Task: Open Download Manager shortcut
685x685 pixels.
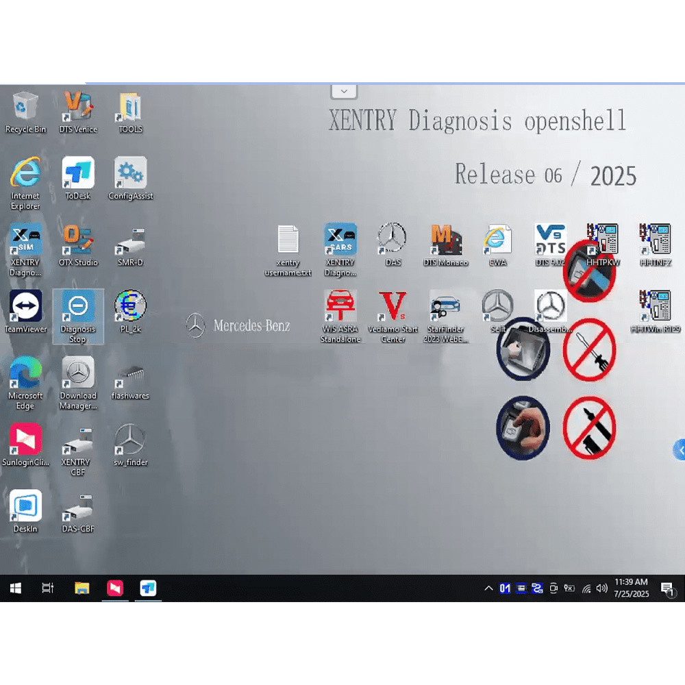Action: coord(78,383)
